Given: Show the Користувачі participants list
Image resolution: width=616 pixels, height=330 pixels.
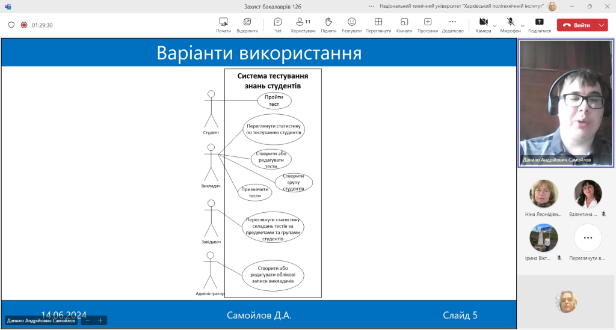Looking at the screenshot, I should pyautogui.click(x=303, y=25).
